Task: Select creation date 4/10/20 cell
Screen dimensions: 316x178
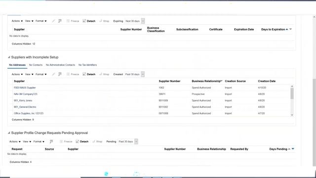Action: tap(262, 88)
